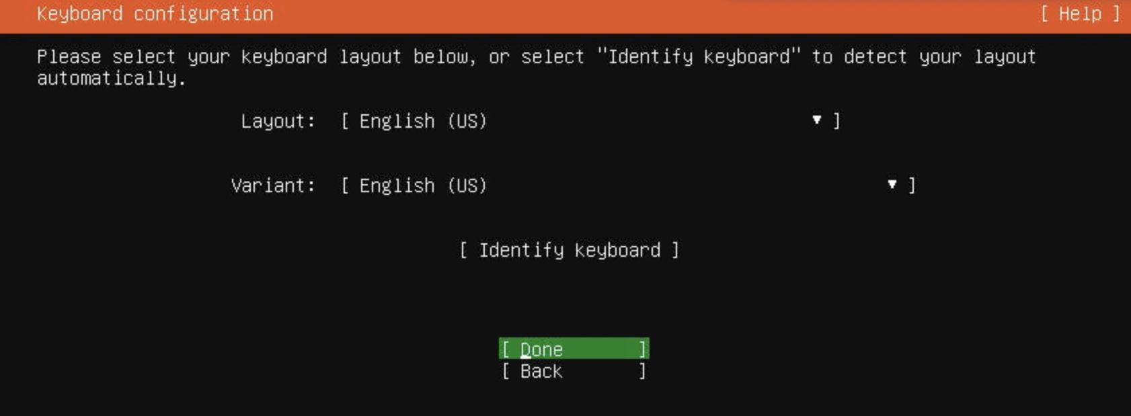Click the closing bracket of the Layout field

836,121
